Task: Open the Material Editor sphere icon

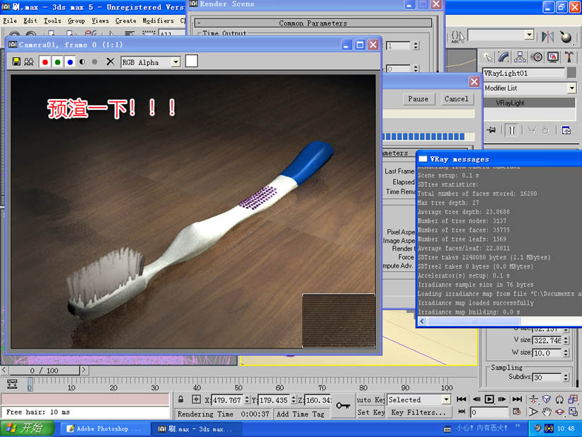Action: [x=567, y=35]
